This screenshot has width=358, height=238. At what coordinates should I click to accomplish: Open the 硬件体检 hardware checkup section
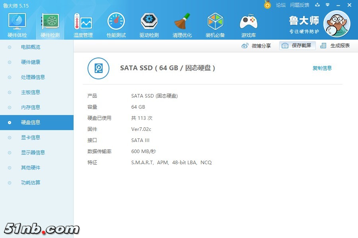tap(17, 25)
